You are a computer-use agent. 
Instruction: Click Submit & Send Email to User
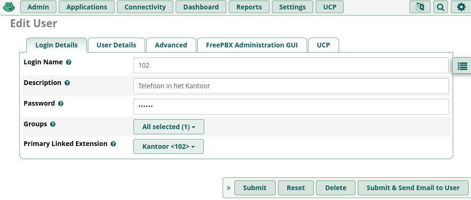click(x=413, y=188)
